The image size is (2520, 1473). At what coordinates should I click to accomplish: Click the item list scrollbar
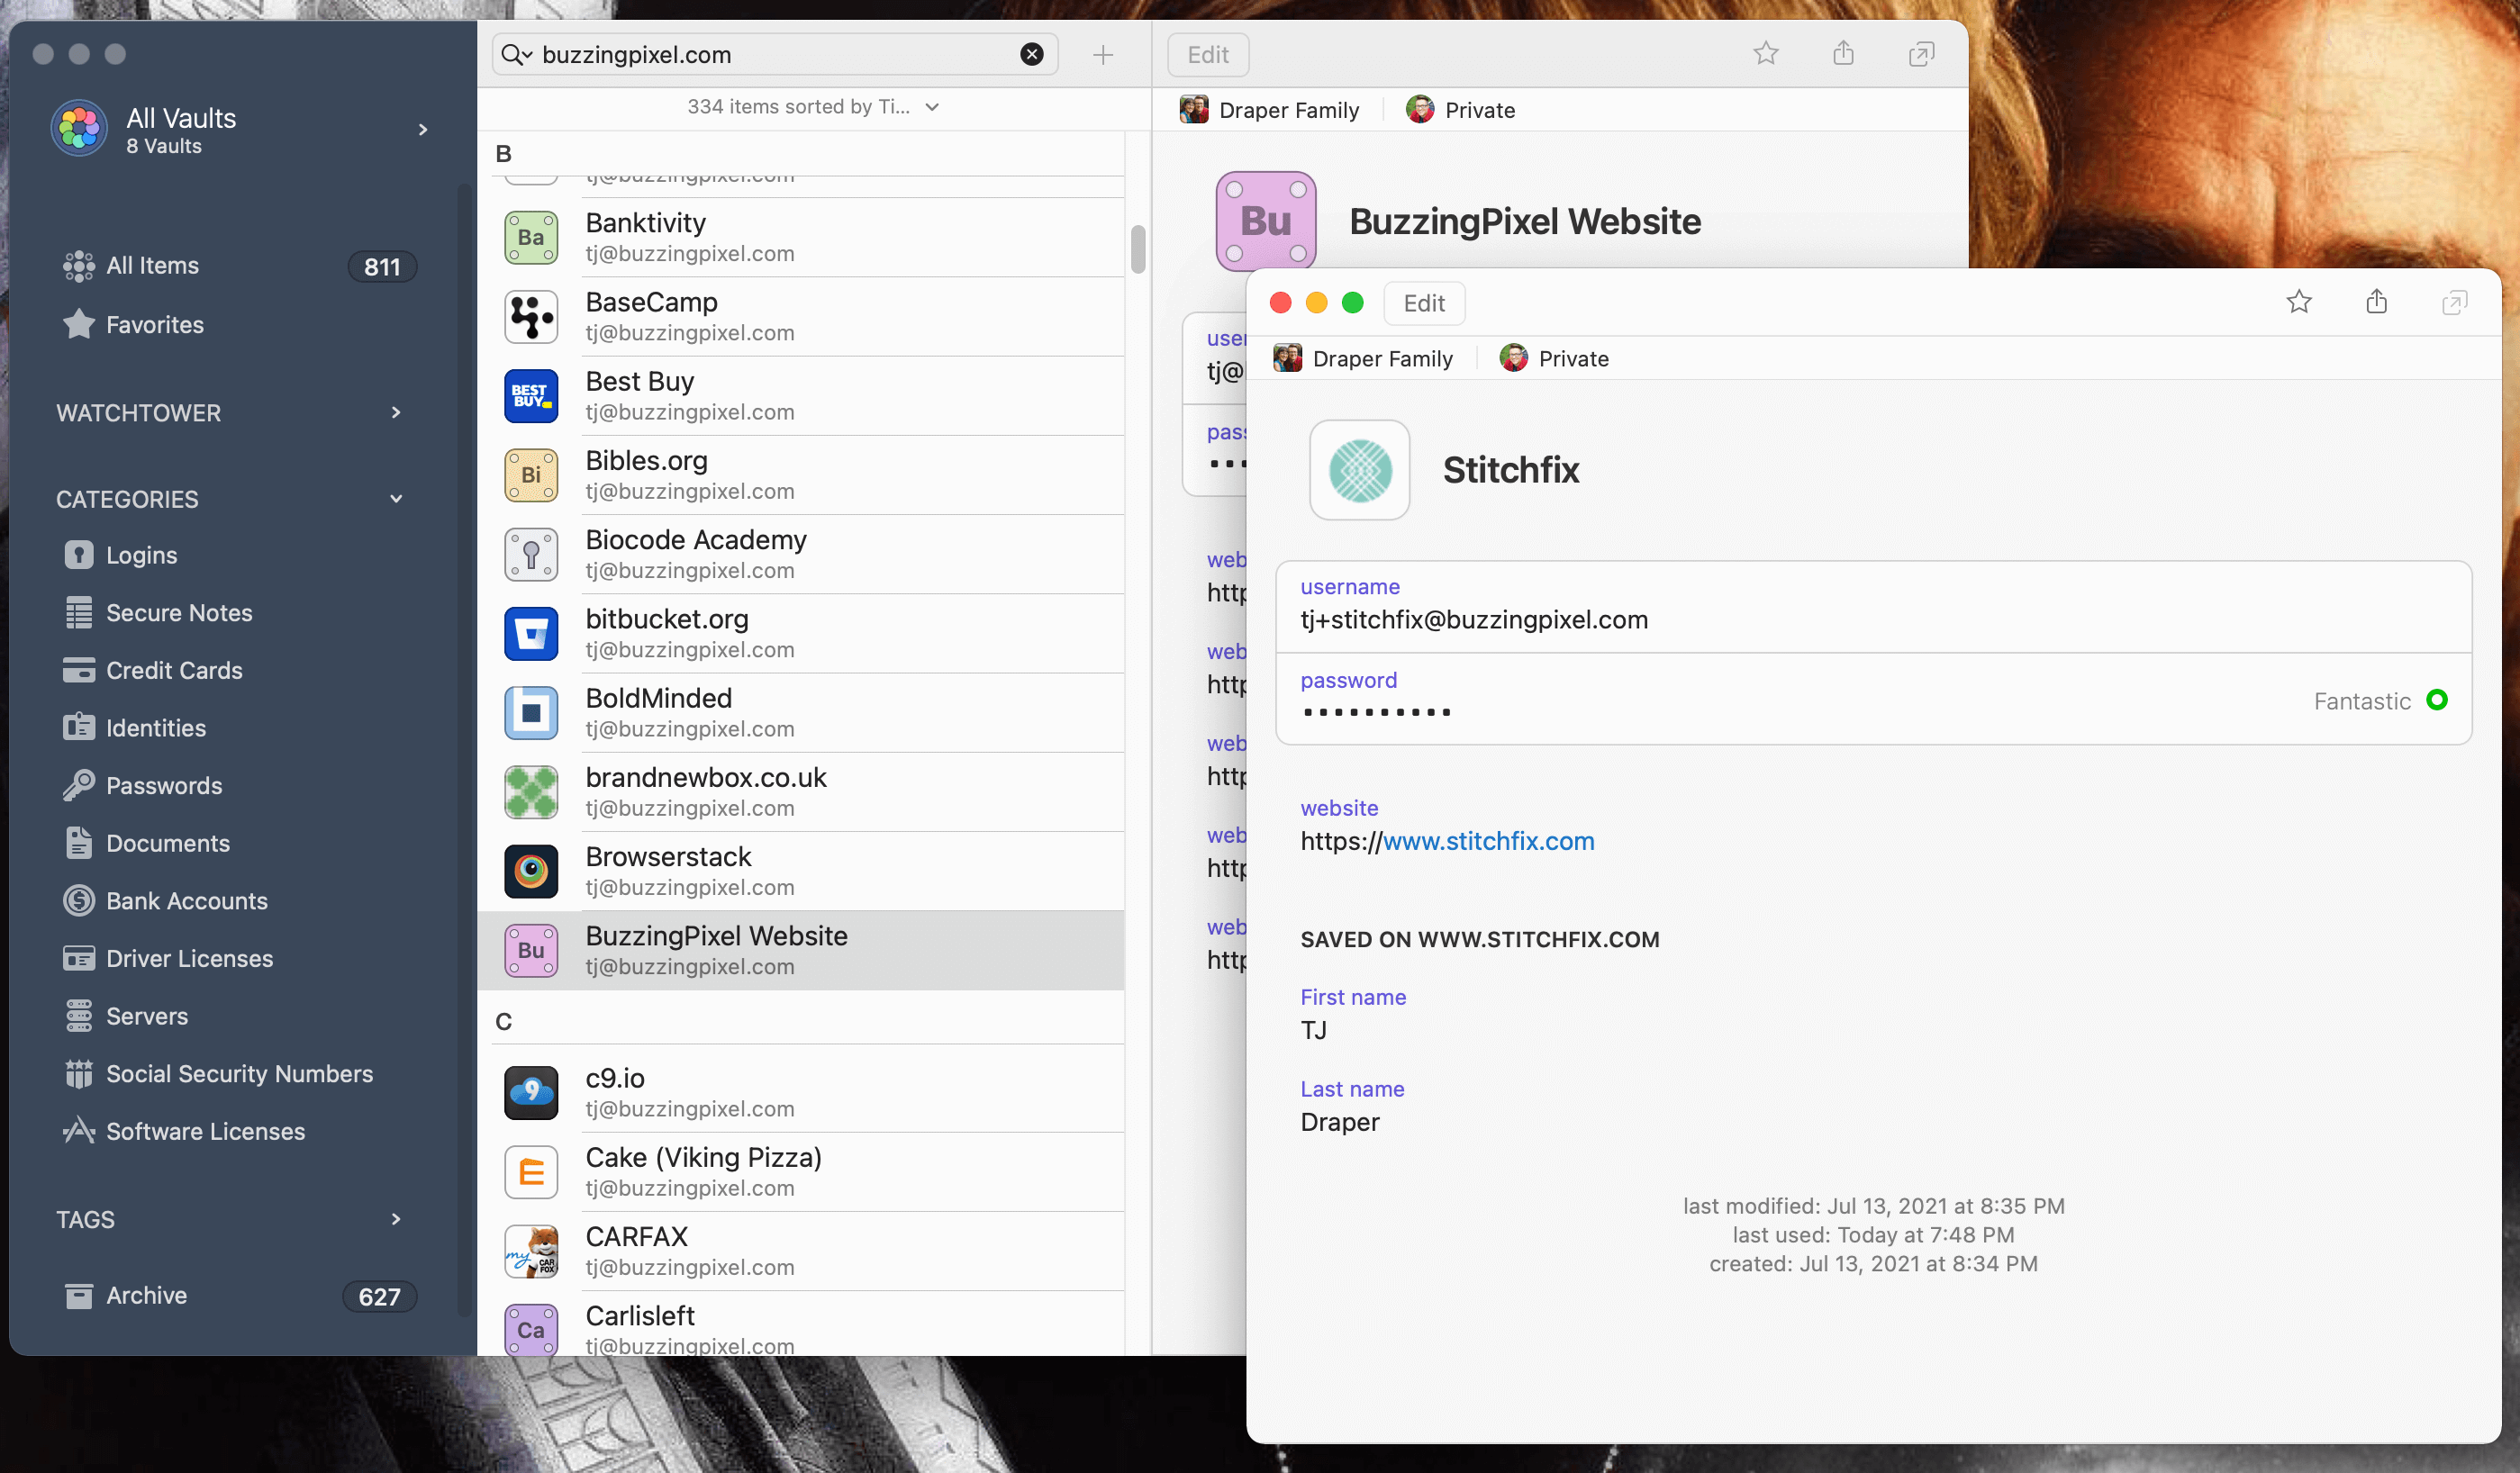(x=1138, y=248)
